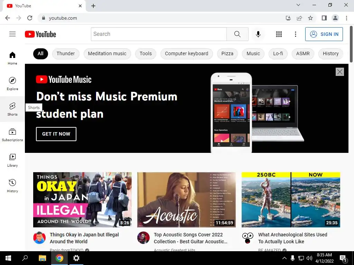The height and width of the screenshot is (265, 354).
Task: Open the notification center
Action: click(x=343, y=258)
